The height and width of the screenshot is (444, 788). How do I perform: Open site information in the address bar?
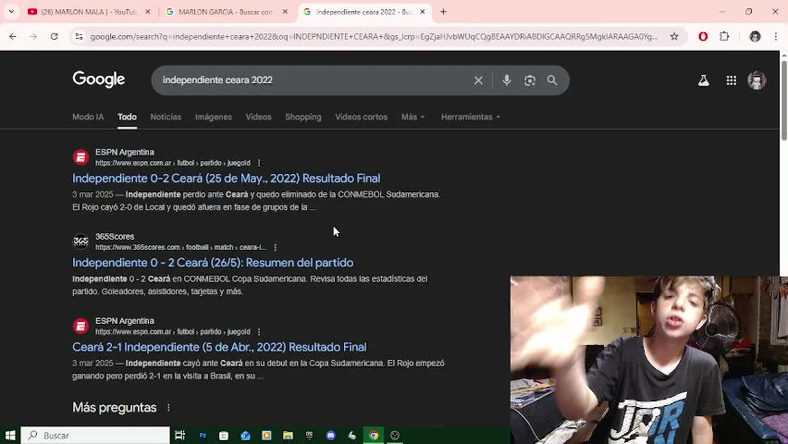coord(78,36)
